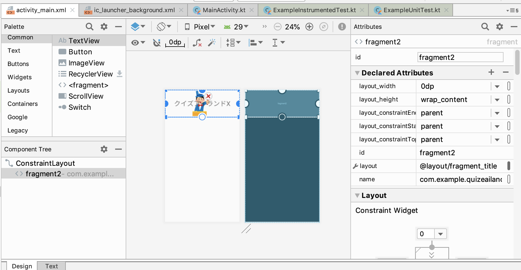521x270 pixels.
Task: Open Attributes settings gear
Action: point(500,27)
